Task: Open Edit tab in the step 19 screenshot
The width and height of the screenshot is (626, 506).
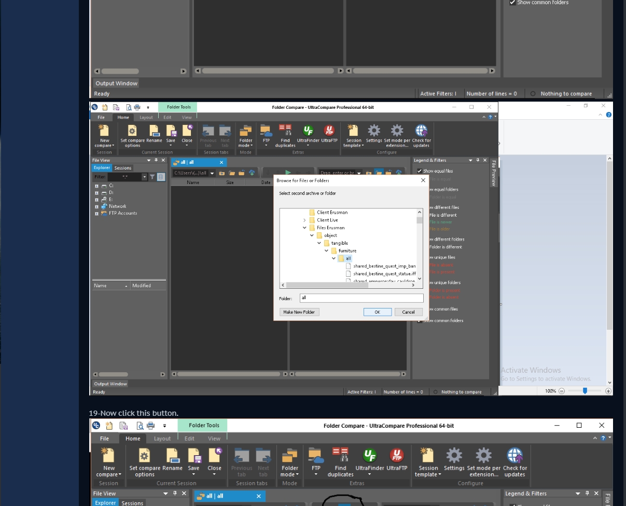Action: [x=189, y=439]
